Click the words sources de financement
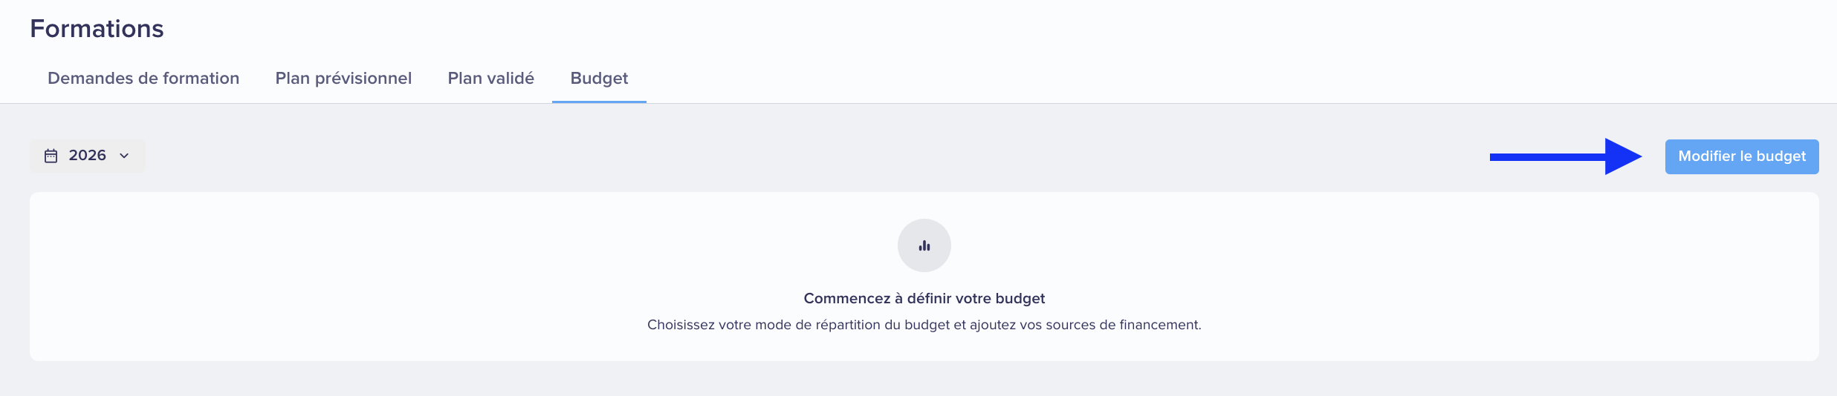Viewport: 1837px width, 396px height. click(x=1123, y=325)
